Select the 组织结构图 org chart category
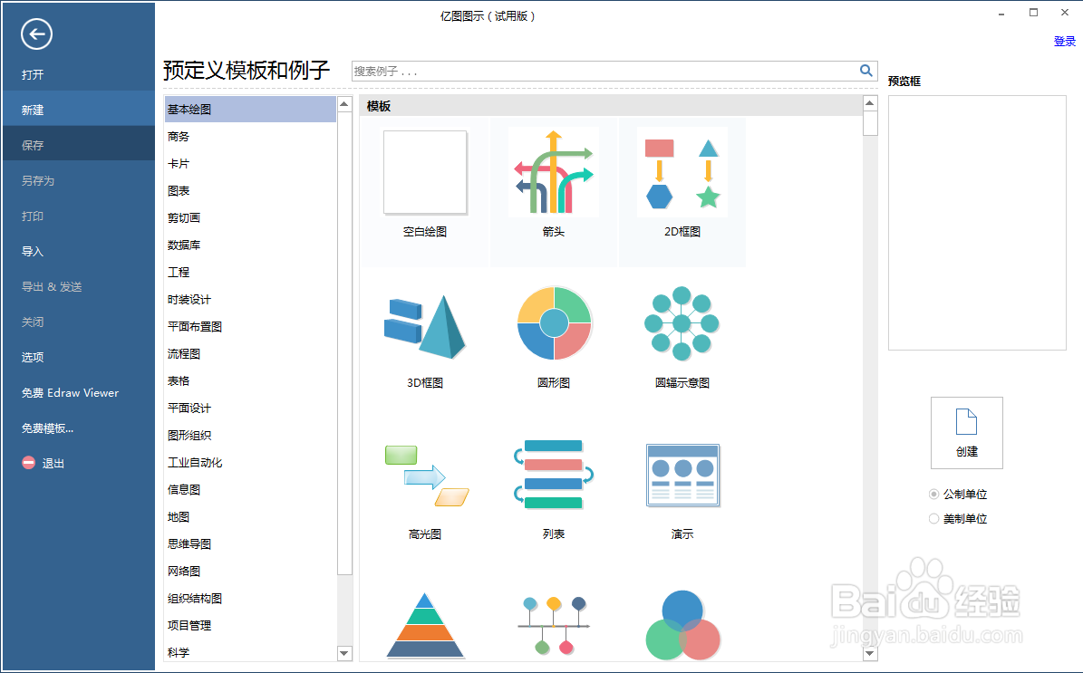This screenshot has height=673, width=1083. click(250, 599)
